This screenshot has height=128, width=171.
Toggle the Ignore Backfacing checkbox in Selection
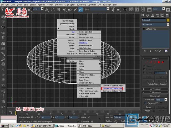(144, 69)
